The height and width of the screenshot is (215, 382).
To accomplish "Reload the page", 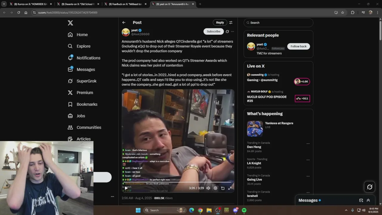I will pos(19,13).
